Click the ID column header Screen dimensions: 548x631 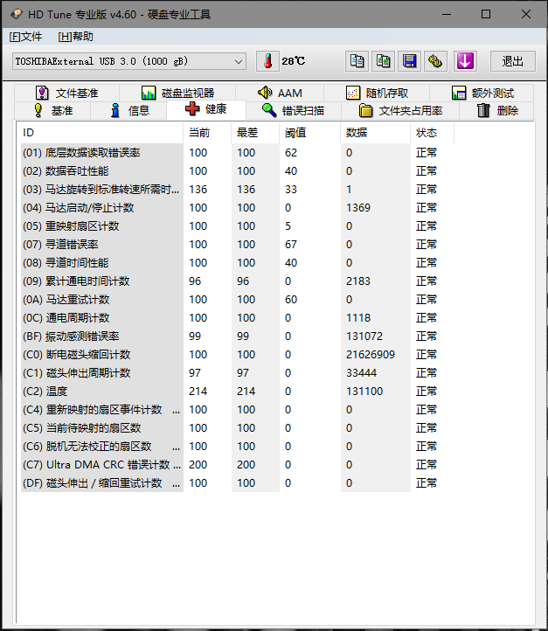pos(101,133)
